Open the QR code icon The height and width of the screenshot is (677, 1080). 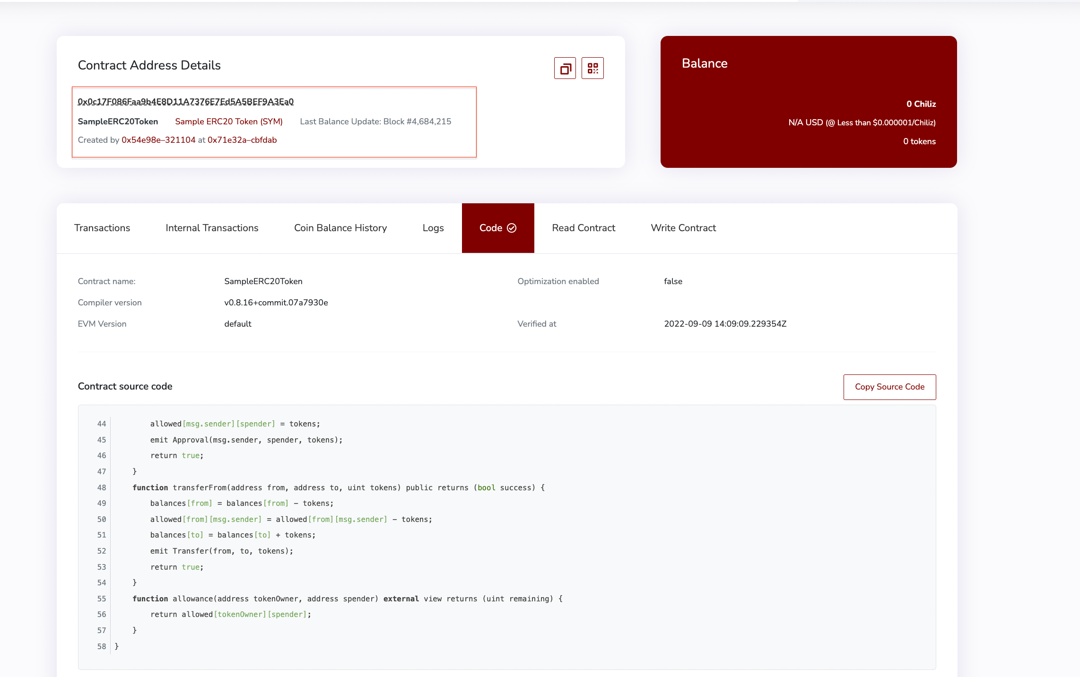[x=592, y=69]
